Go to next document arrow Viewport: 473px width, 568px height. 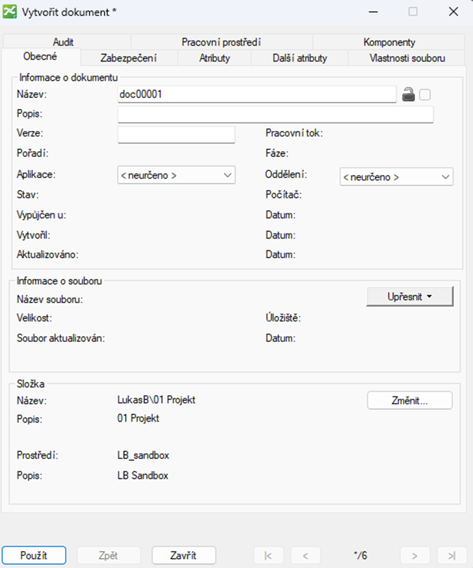click(415, 555)
